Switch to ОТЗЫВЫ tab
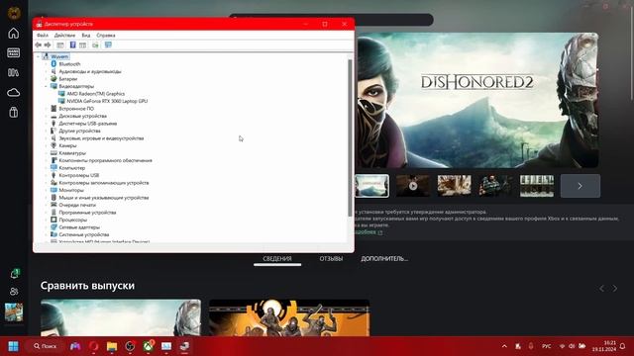This screenshot has width=634, height=356. pyautogui.click(x=331, y=259)
